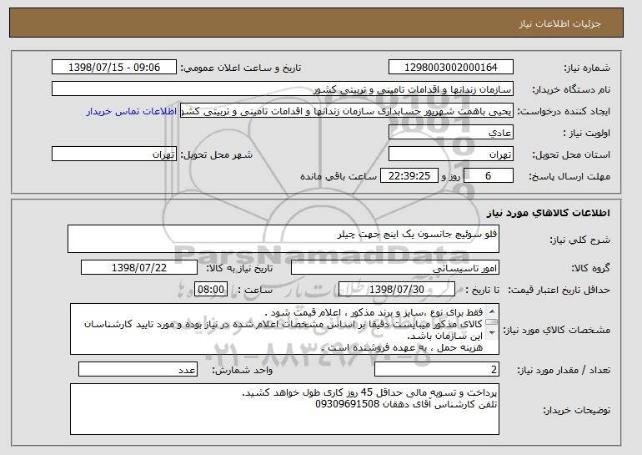Click the اطلاعات کالاهای مورد نیاز heading

coord(549,213)
